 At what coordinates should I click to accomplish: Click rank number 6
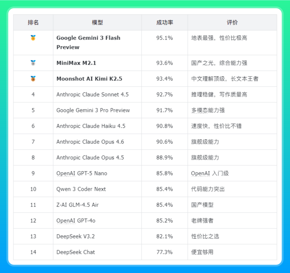click(33, 126)
